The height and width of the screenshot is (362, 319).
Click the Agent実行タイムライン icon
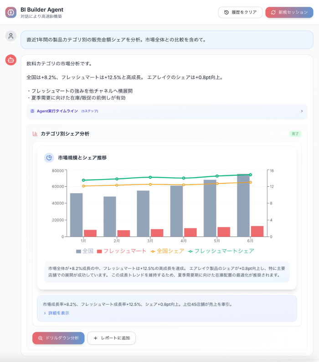[x=32, y=111]
